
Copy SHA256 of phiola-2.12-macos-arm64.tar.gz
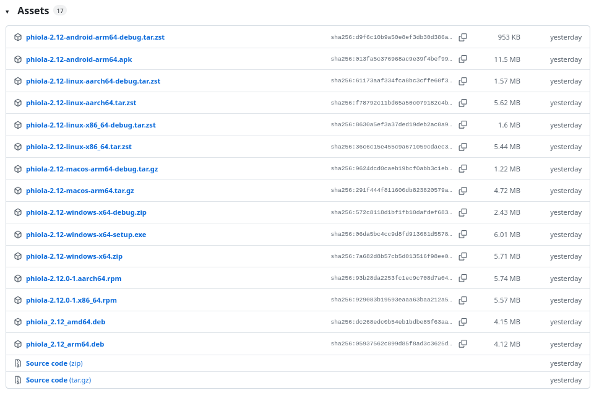(x=463, y=191)
